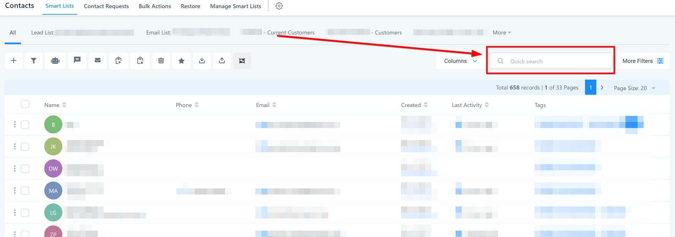The width and height of the screenshot is (675, 237).
Task: Toggle the select-all checkbox in header
Action: point(25,104)
